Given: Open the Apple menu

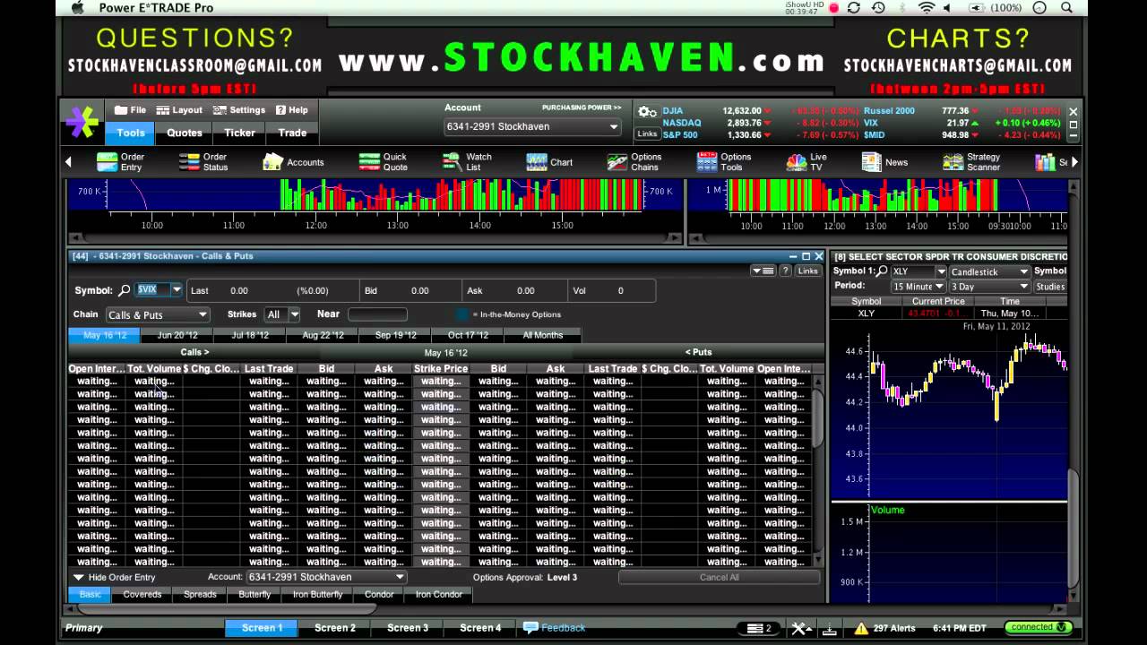Looking at the screenshot, I should (x=77, y=8).
